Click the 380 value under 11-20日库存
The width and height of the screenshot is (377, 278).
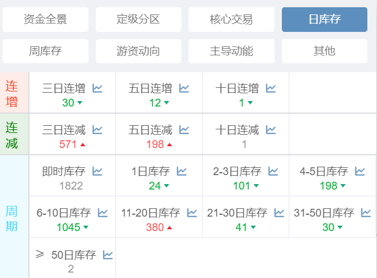pyautogui.click(x=155, y=227)
